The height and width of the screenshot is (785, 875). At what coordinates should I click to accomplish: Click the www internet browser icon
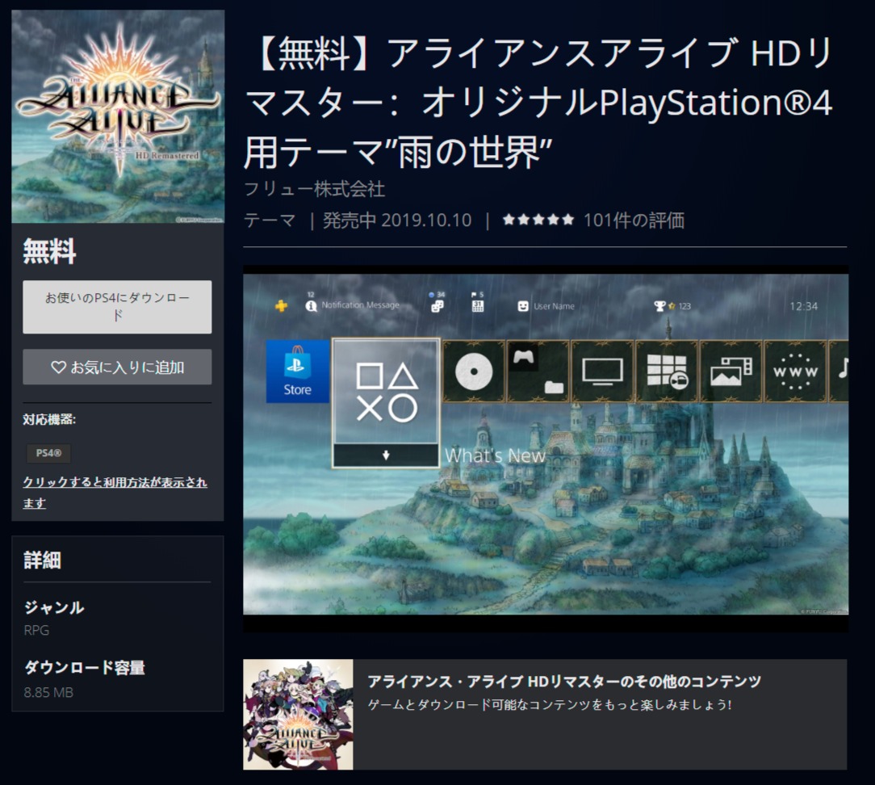click(x=795, y=372)
